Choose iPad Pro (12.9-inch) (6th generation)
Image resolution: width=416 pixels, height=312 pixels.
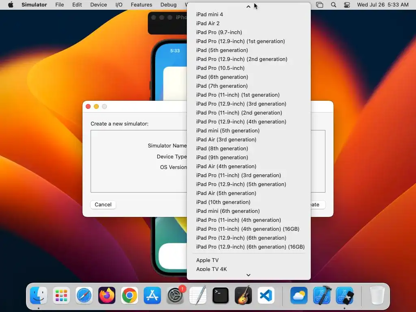click(249, 238)
